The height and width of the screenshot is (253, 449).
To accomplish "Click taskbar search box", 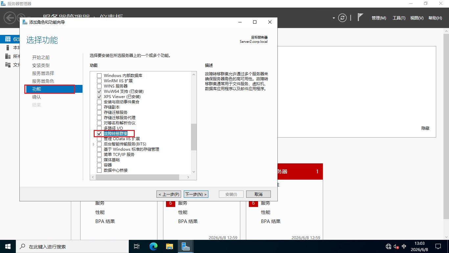I will coord(72,246).
